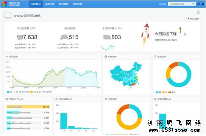Image resolution: width=206 pixels, height=136 pixels.
Task: Click the search engine Top5 header icon
Action: (155, 99)
